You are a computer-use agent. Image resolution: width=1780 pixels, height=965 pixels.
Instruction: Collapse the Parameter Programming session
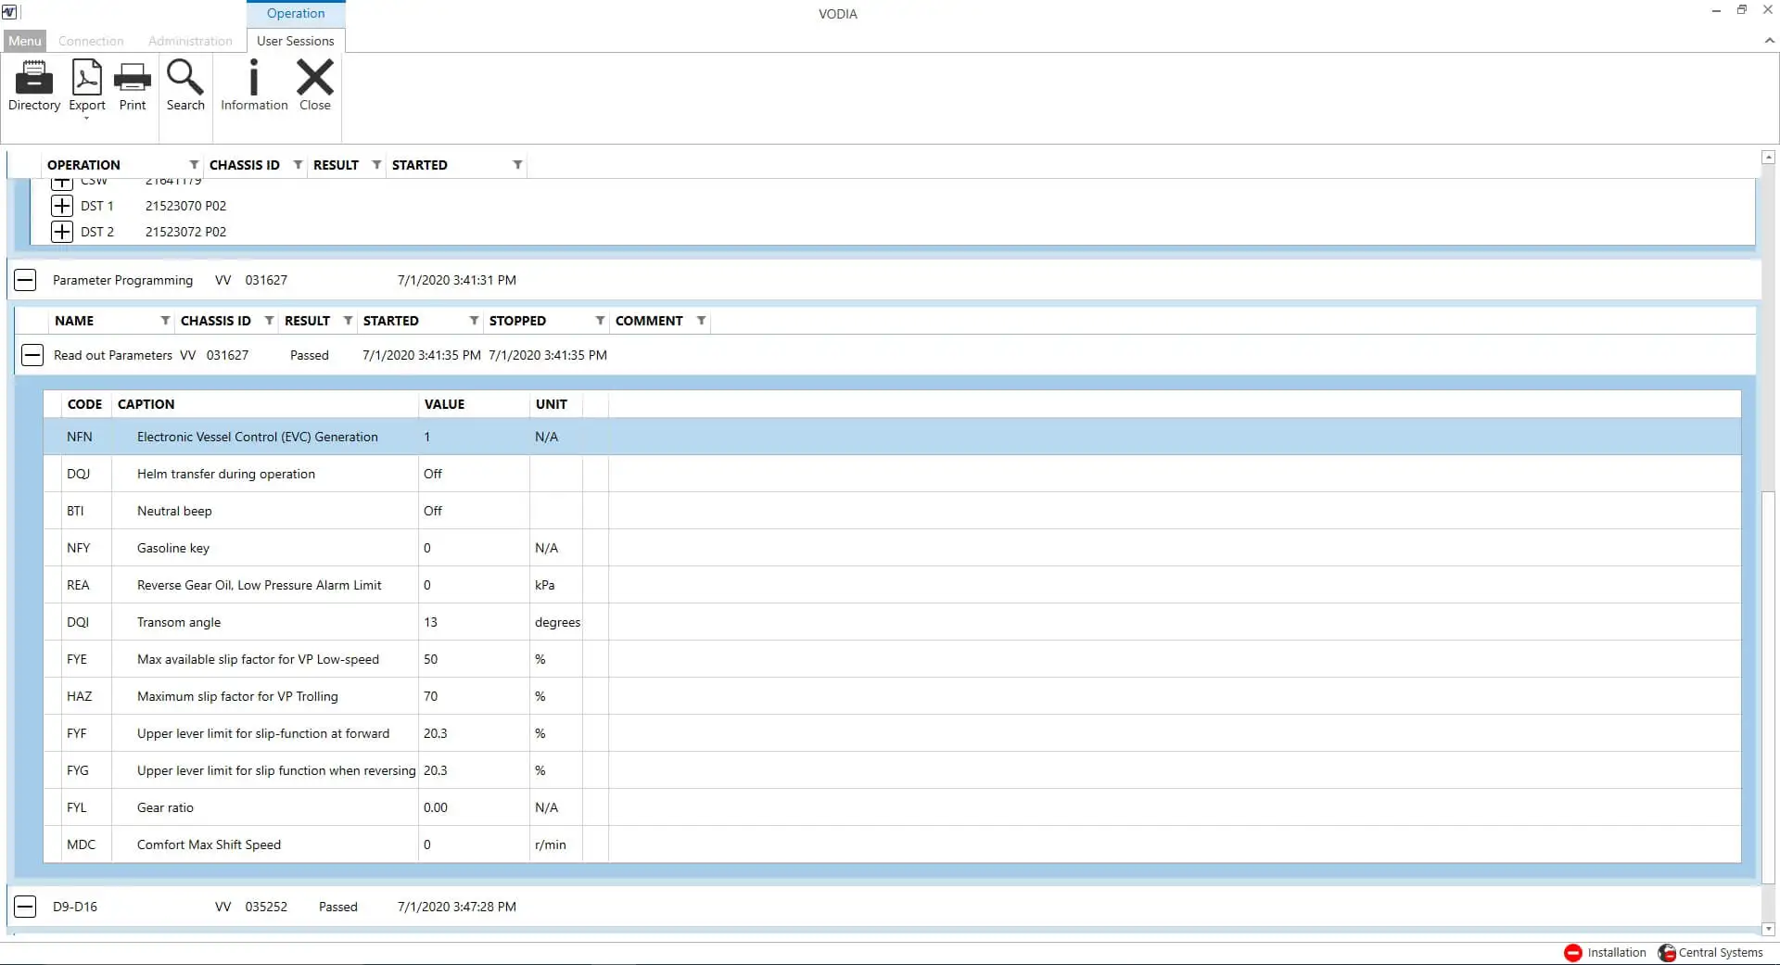point(25,279)
